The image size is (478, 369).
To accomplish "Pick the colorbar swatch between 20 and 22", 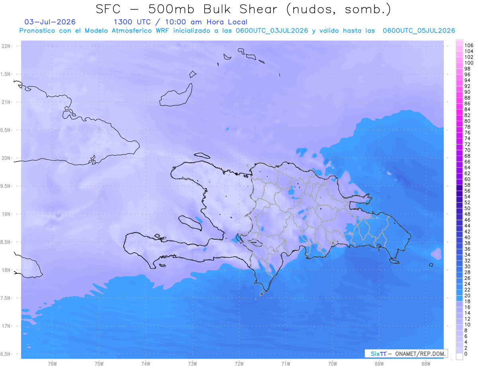I will point(459,293).
